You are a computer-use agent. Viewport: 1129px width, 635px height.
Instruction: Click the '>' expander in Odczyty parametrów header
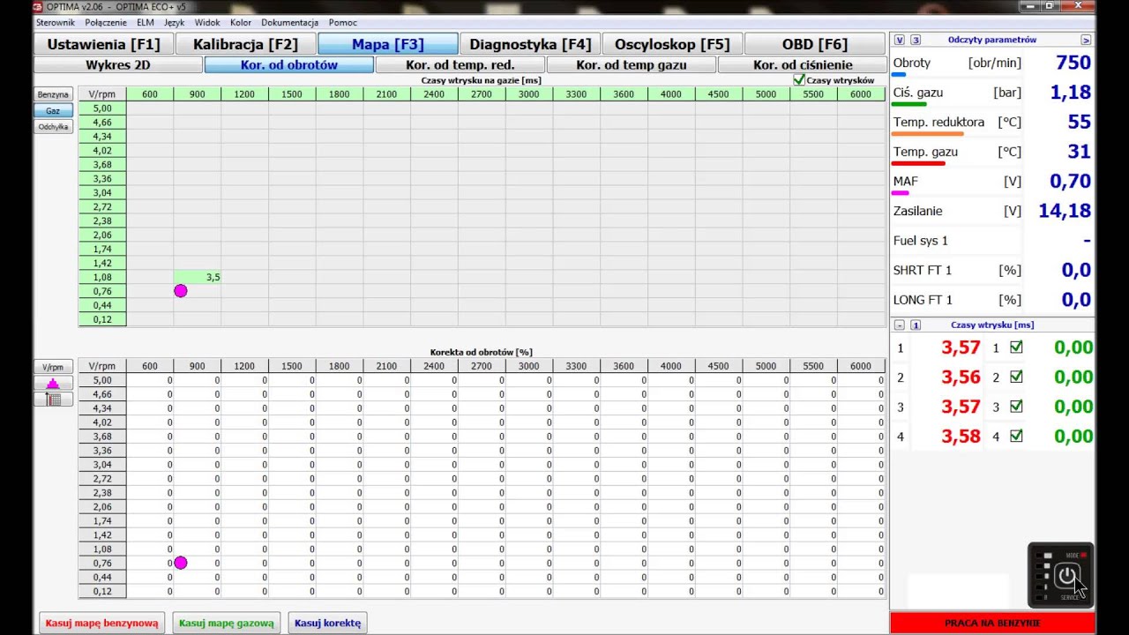pyautogui.click(x=1086, y=40)
